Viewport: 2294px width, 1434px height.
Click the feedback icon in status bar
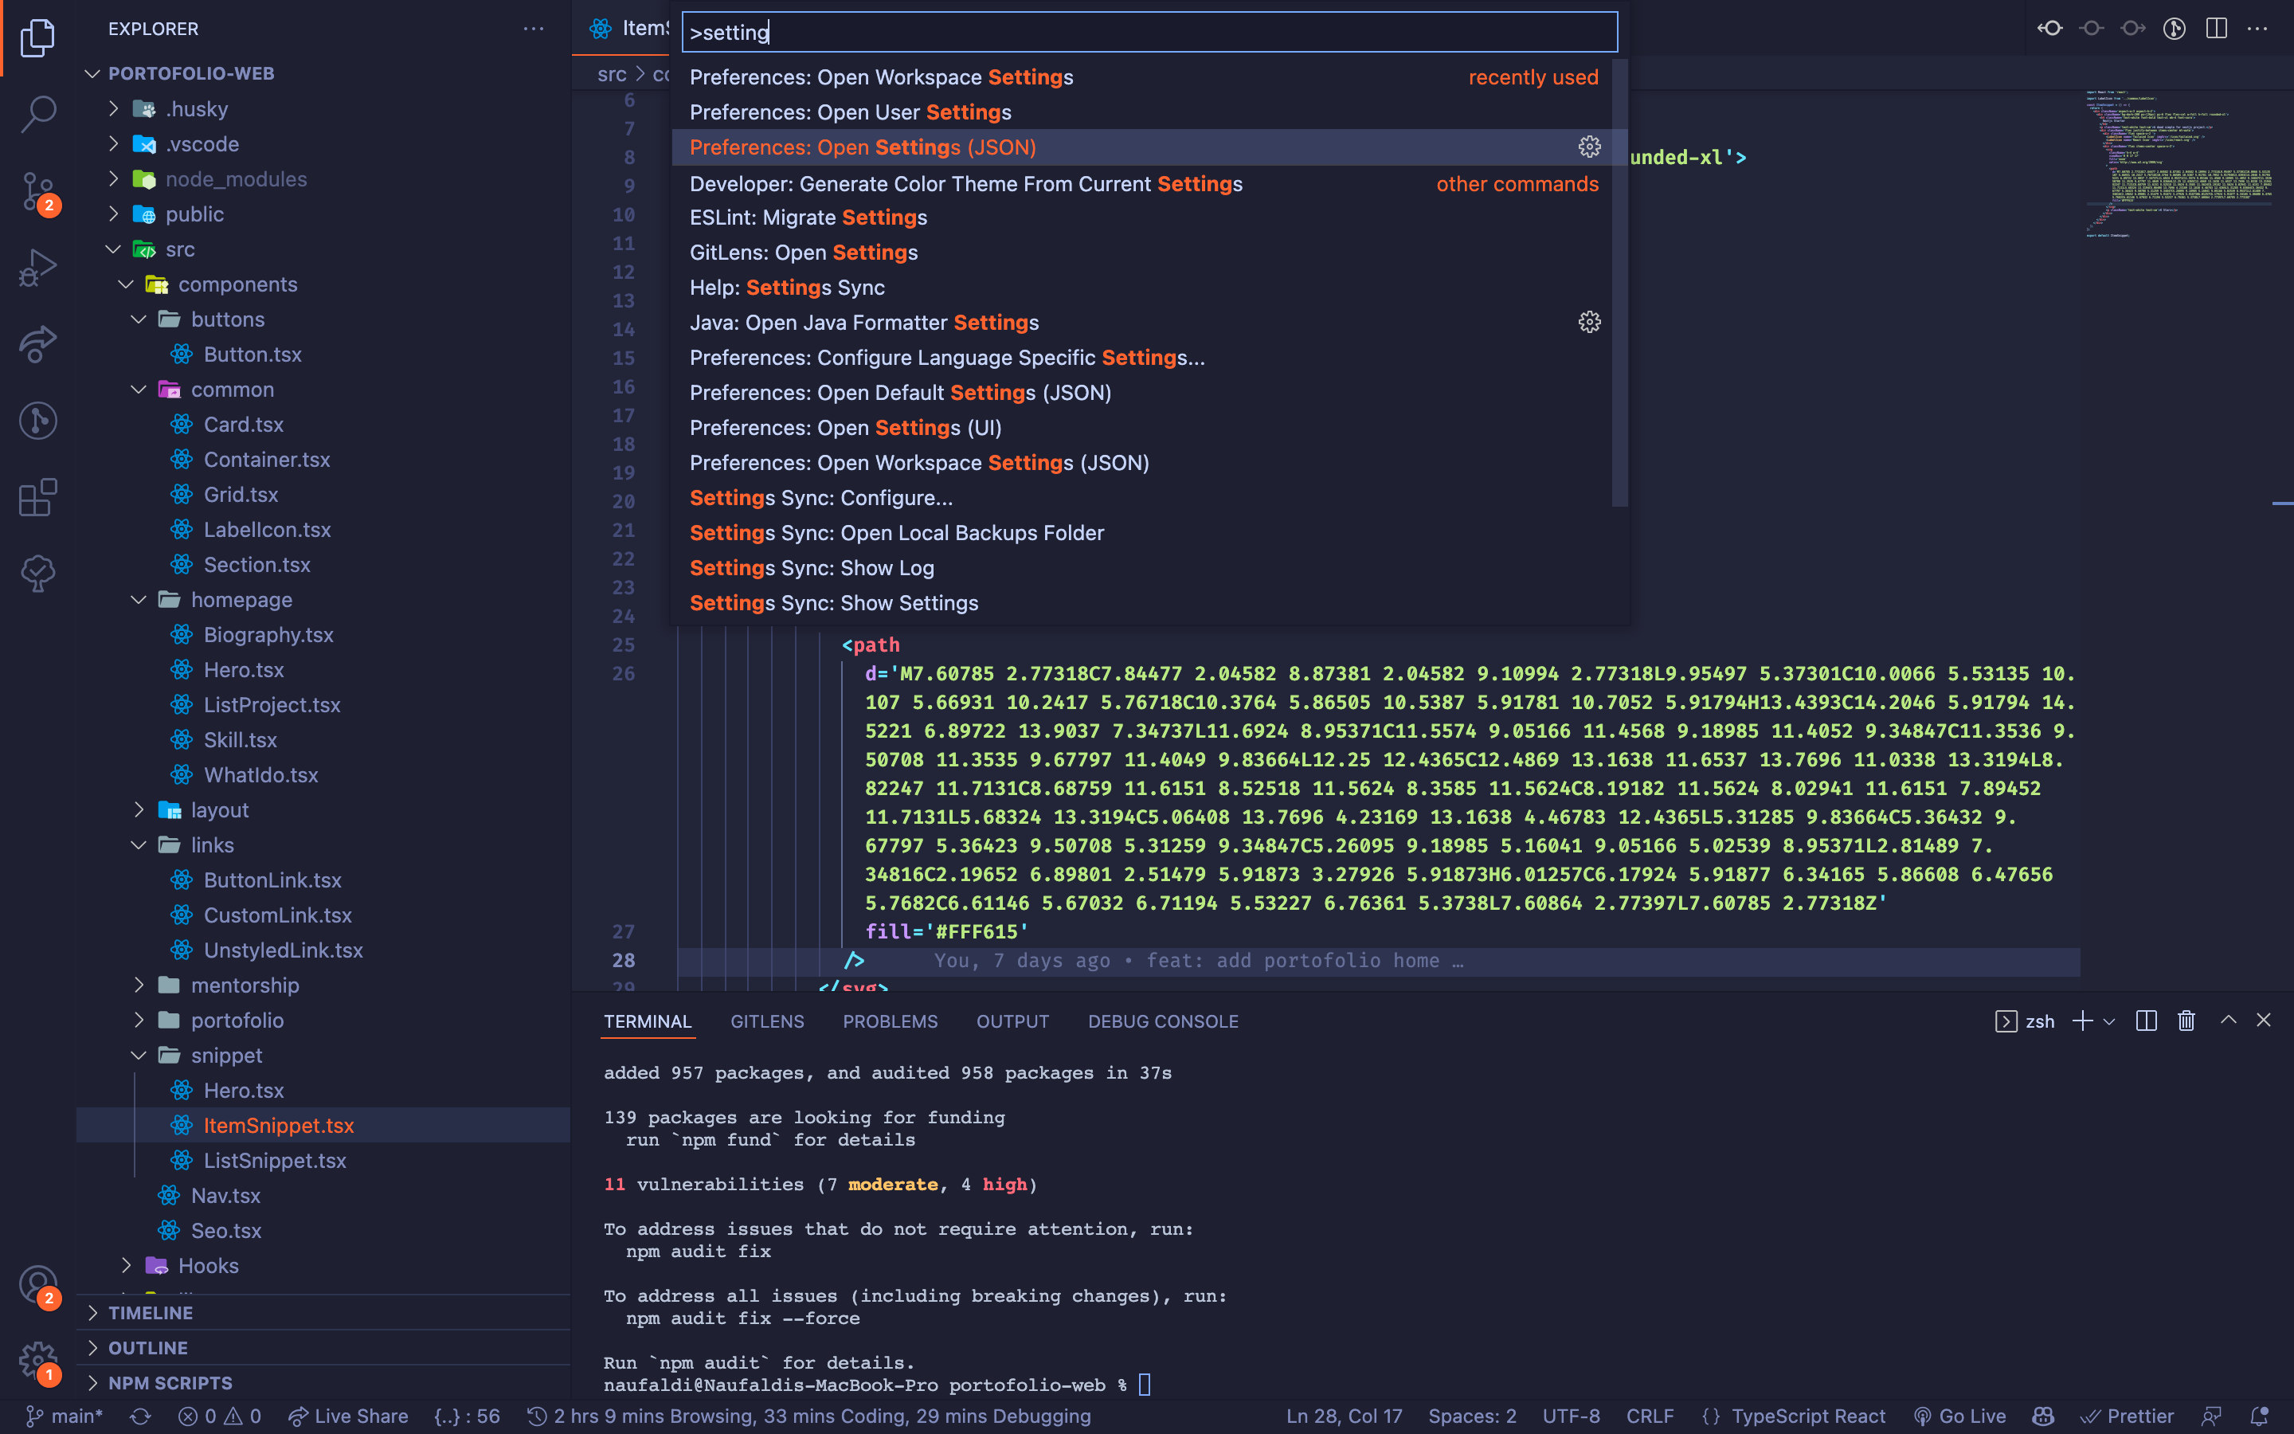(x=2211, y=1416)
